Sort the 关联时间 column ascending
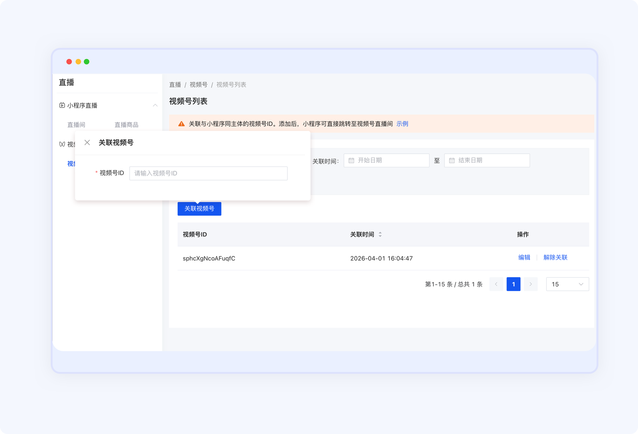Image resolution: width=638 pixels, height=434 pixels. pyautogui.click(x=380, y=233)
